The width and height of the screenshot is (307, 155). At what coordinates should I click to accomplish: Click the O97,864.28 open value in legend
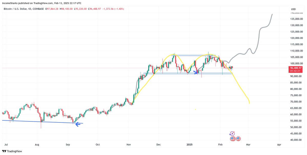(x=52, y=9)
